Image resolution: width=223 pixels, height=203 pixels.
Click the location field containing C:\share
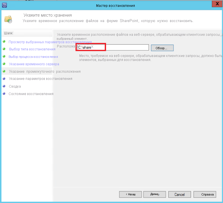click(113, 48)
